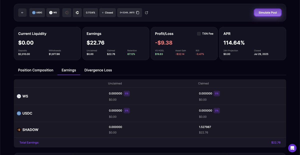Click the Asset Gain value -$32.14
300x155 pixels.
click(180, 54)
